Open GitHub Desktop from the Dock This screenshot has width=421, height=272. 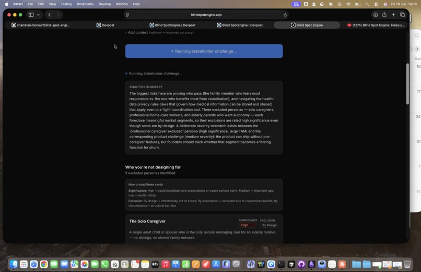coord(301,265)
